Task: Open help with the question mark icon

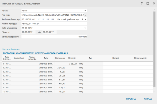Action: [x=142, y=3]
